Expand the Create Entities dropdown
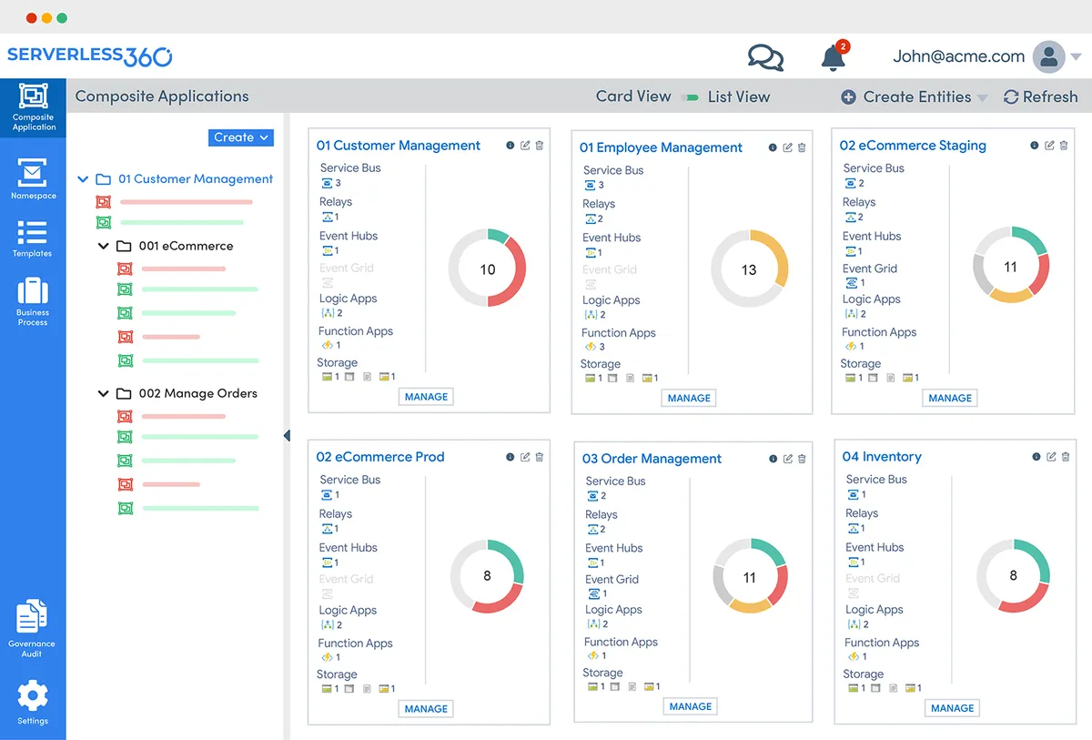The width and height of the screenshot is (1092, 740). [x=916, y=97]
